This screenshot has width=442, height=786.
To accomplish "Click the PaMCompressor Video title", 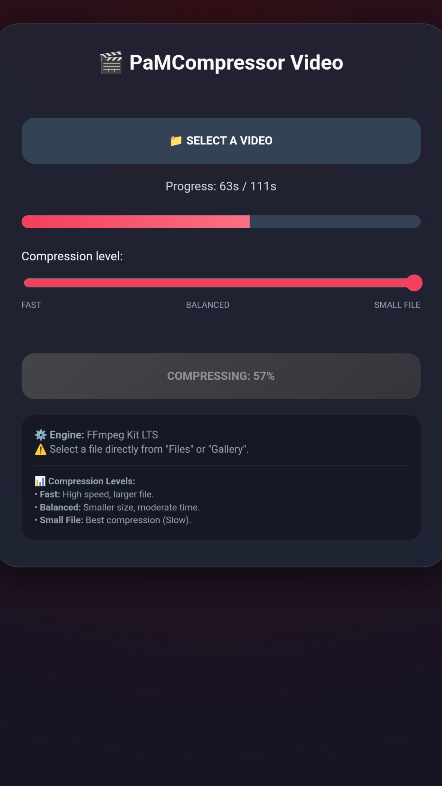I will pyautogui.click(x=236, y=62).
